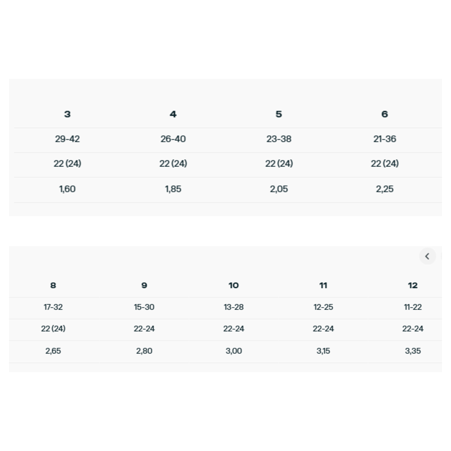The image size is (451, 451).
Task: Select column header 6 in upper table
Action: [385, 114]
